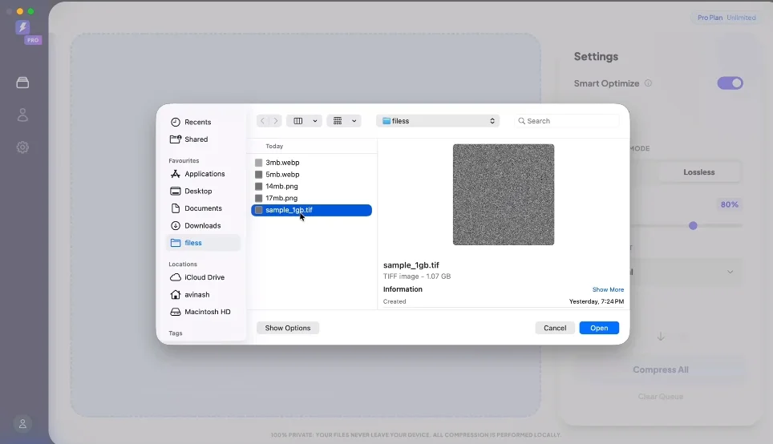Open the profile icon in left sidebar
This screenshot has height=444, width=773.
[22, 115]
